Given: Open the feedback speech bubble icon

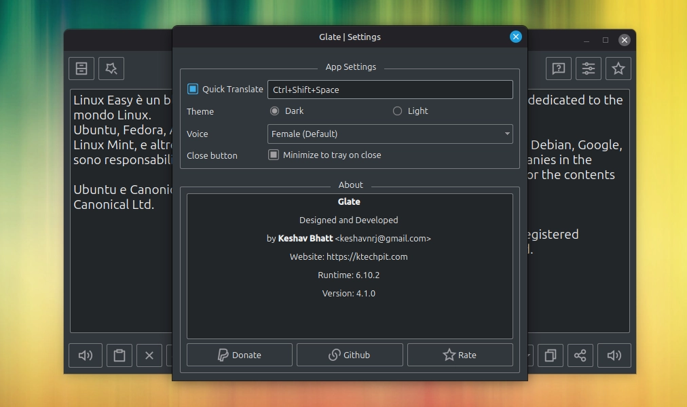Looking at the screenshot, I should (x=558, y=68).
